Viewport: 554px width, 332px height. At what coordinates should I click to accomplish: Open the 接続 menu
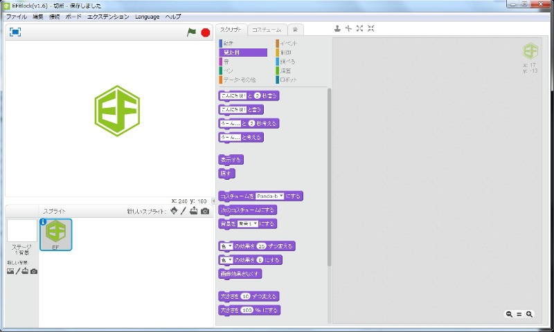55,17
